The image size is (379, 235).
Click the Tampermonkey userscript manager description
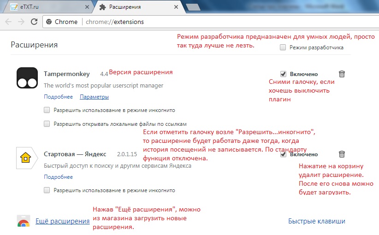coord(103,86)
